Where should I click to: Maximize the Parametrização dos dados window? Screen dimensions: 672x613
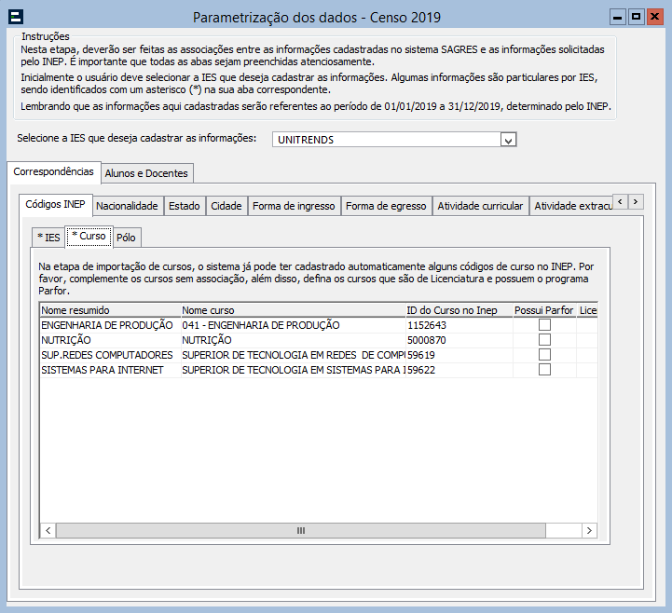pos(637,16)
